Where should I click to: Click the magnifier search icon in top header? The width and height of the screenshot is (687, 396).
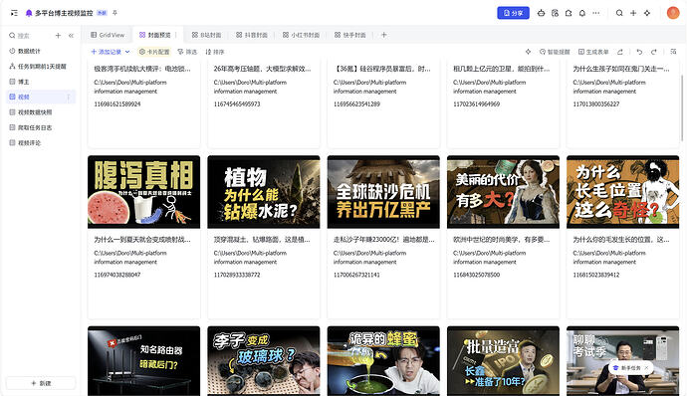(x=619, y=13)
